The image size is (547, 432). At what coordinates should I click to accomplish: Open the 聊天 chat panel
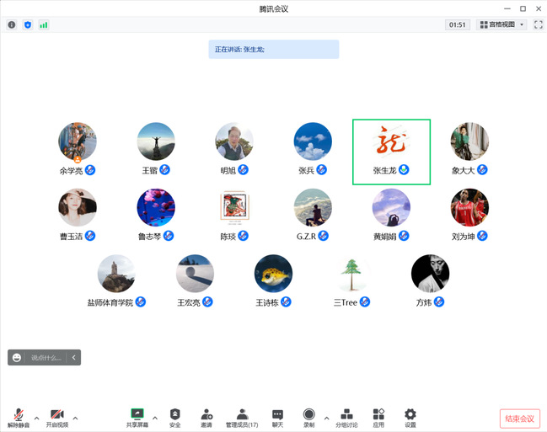pos(277,418)
